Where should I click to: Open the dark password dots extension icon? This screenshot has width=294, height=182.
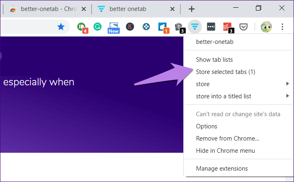(x=211, y=27)
